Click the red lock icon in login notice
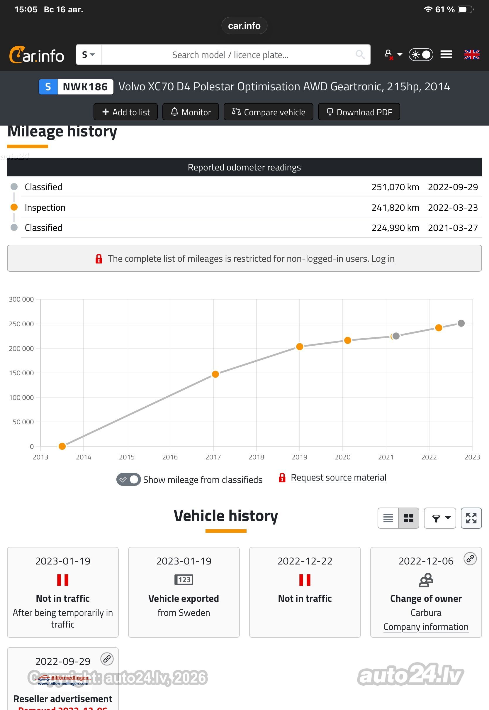 click(99, 259)
